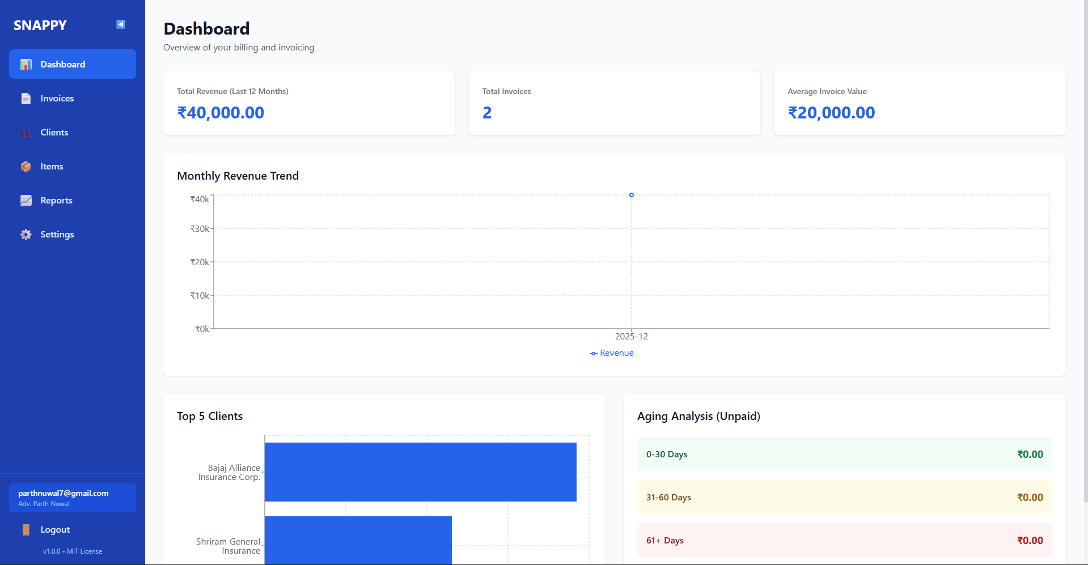Select the 2025-12 data point on chart

point(632,195)
